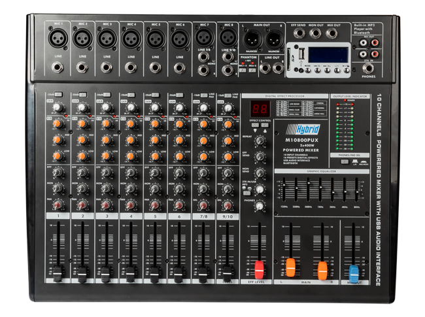
Task: Click the red EFF LEVEL fader
Action: (x=259, y=269)
